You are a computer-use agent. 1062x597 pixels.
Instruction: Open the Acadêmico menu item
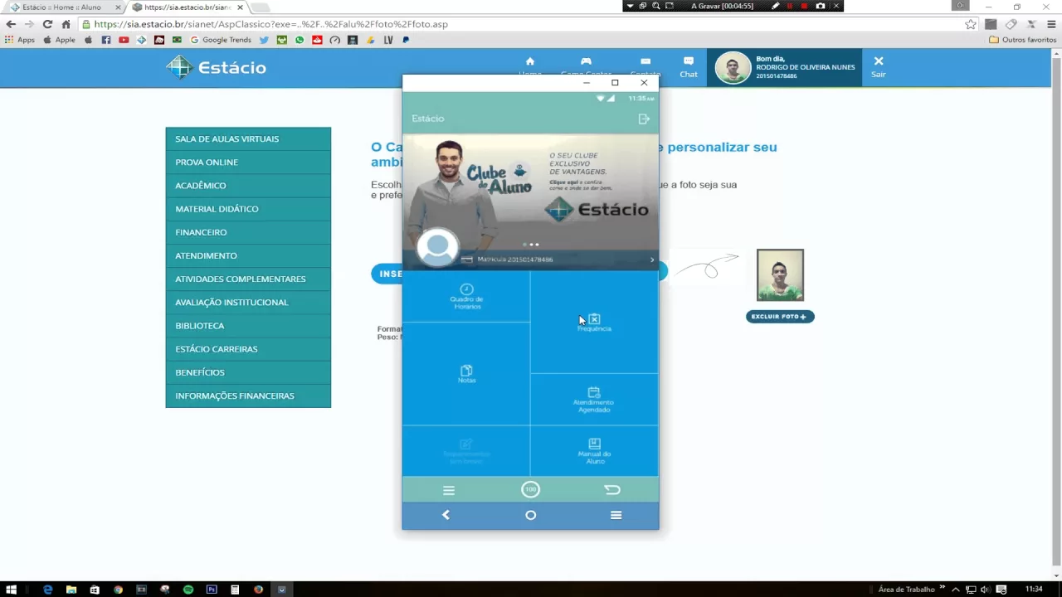click(248, 186)
